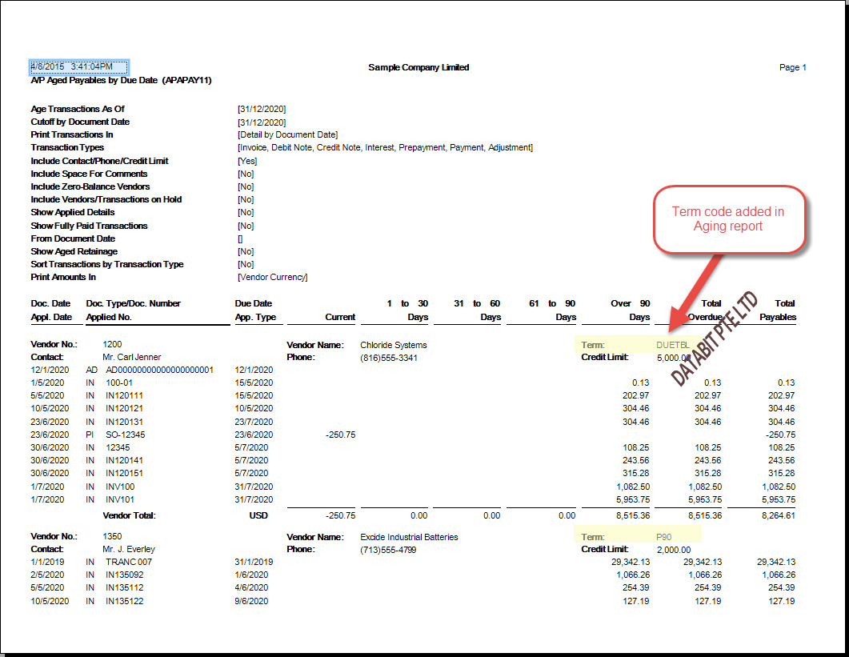849x657 pixels.
Task: Click the Current column header
Action: coord(340,317)
